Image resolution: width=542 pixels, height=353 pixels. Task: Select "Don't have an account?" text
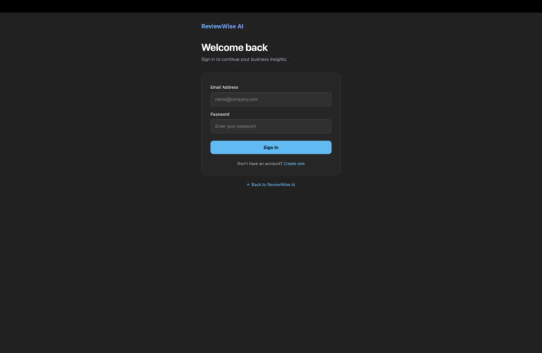pyautogui.click(x=260, y=164)
